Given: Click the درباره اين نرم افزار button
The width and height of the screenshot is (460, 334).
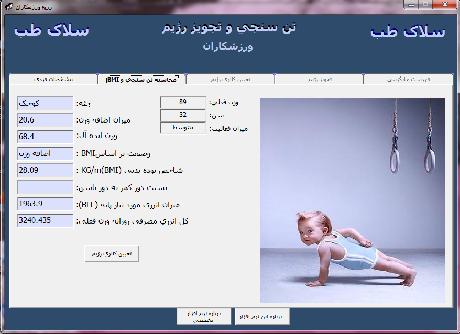Looking at the screenshot, I should point(262,317).
